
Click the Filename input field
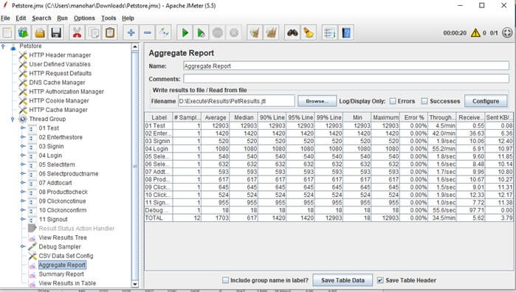pos(236,101)
